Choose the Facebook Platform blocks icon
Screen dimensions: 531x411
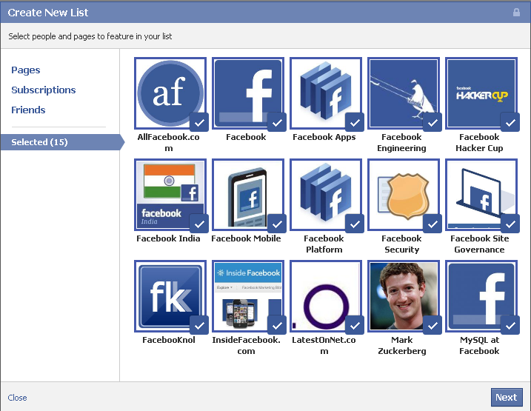(326, 195)
